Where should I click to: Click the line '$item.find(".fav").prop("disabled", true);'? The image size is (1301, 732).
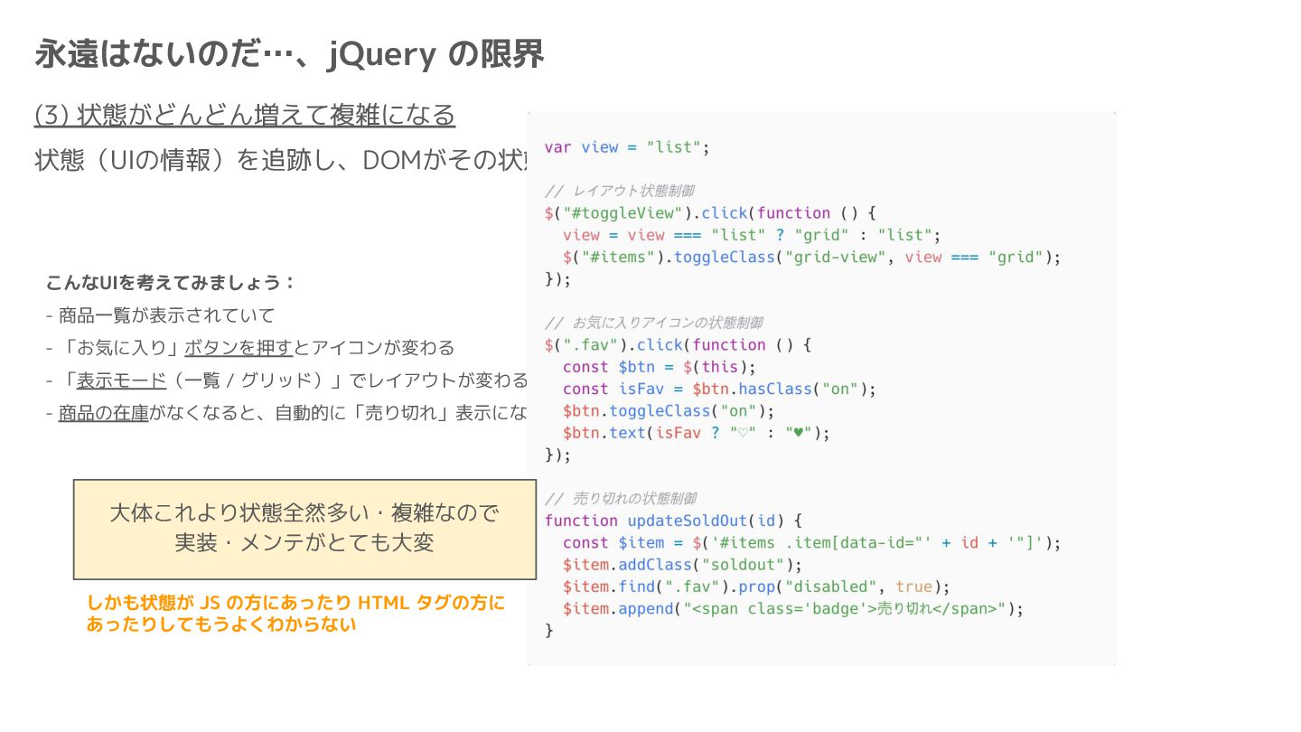click(x=756, y=587)
